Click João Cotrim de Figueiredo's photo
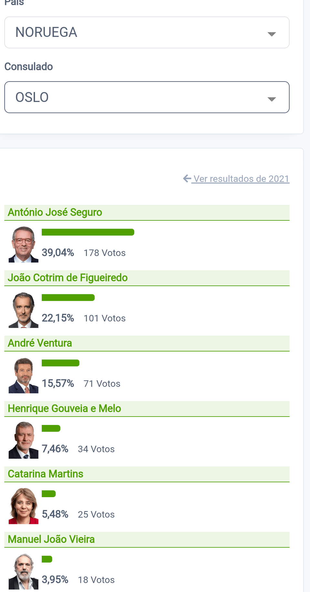Screen dimensions: 310x592 tap(23, 310)
